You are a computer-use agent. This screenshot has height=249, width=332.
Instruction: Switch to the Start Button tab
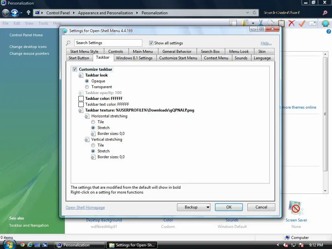coord(79,58)
